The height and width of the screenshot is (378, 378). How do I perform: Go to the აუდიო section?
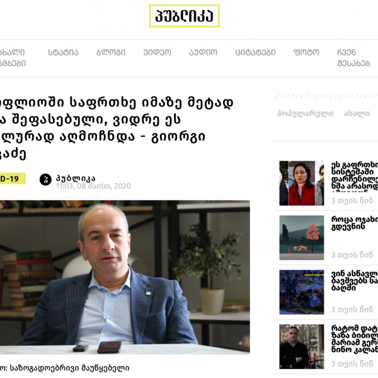click(203, 52)
